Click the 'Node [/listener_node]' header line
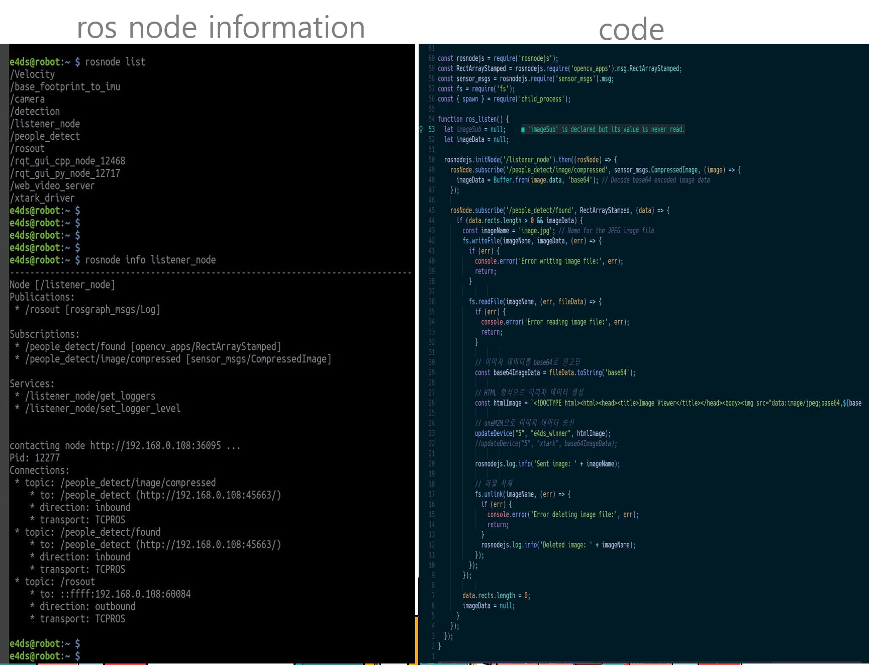This screenshot has width=869, height=665. [62, 284]
